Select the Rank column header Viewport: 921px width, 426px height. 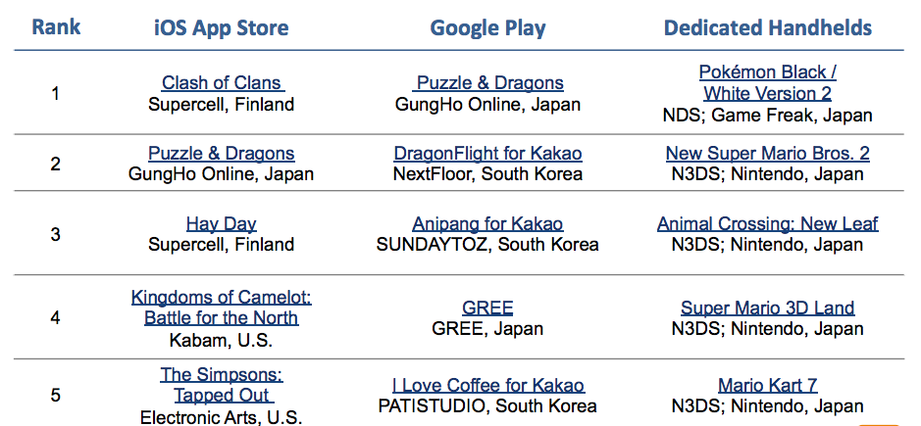click(56, 26)
